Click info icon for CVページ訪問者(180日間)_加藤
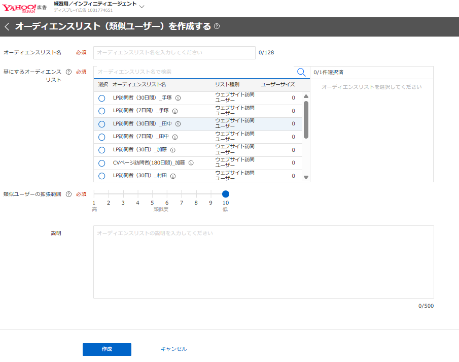 point(191,163)
